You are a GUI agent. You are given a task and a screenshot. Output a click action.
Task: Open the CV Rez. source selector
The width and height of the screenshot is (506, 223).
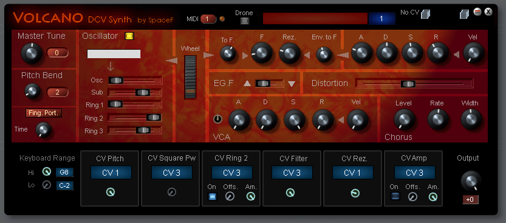[x=353, y=173]
